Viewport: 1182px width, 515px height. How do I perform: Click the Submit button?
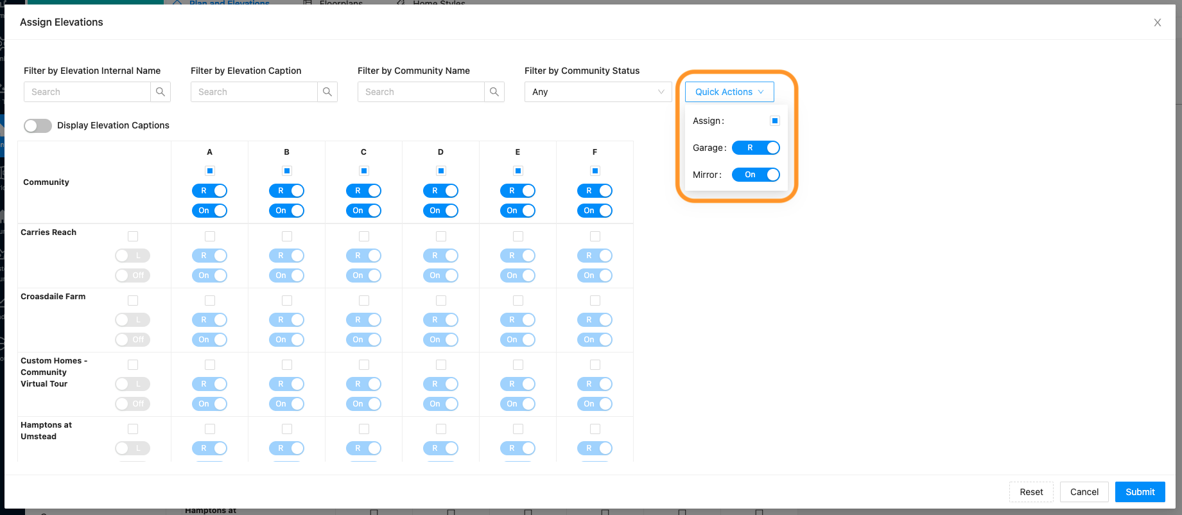1140,492
